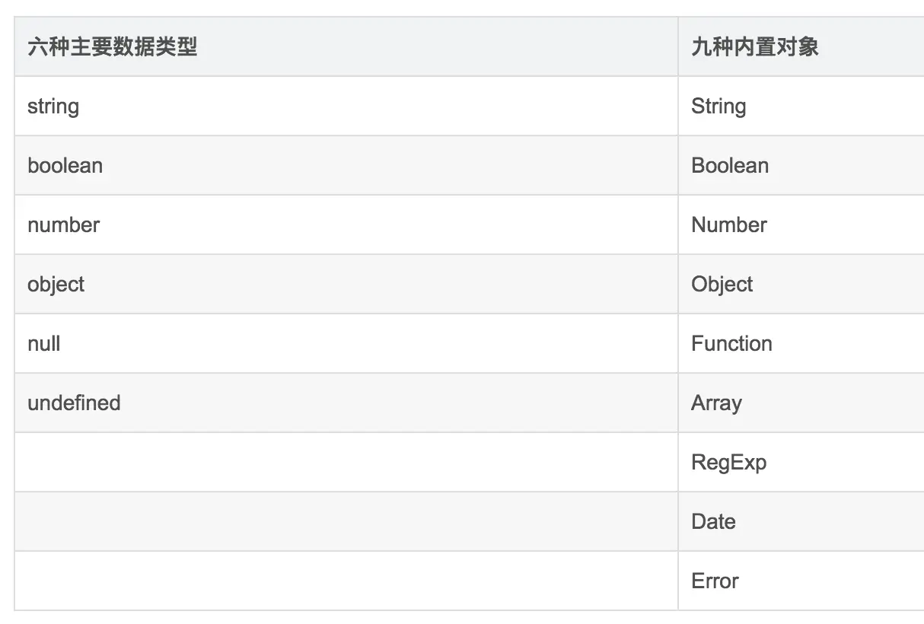Image resolution: width=924 pixels, height=624 pixels.
Task: Select the lowercase number data type
Action: click(x=346, y=224)
